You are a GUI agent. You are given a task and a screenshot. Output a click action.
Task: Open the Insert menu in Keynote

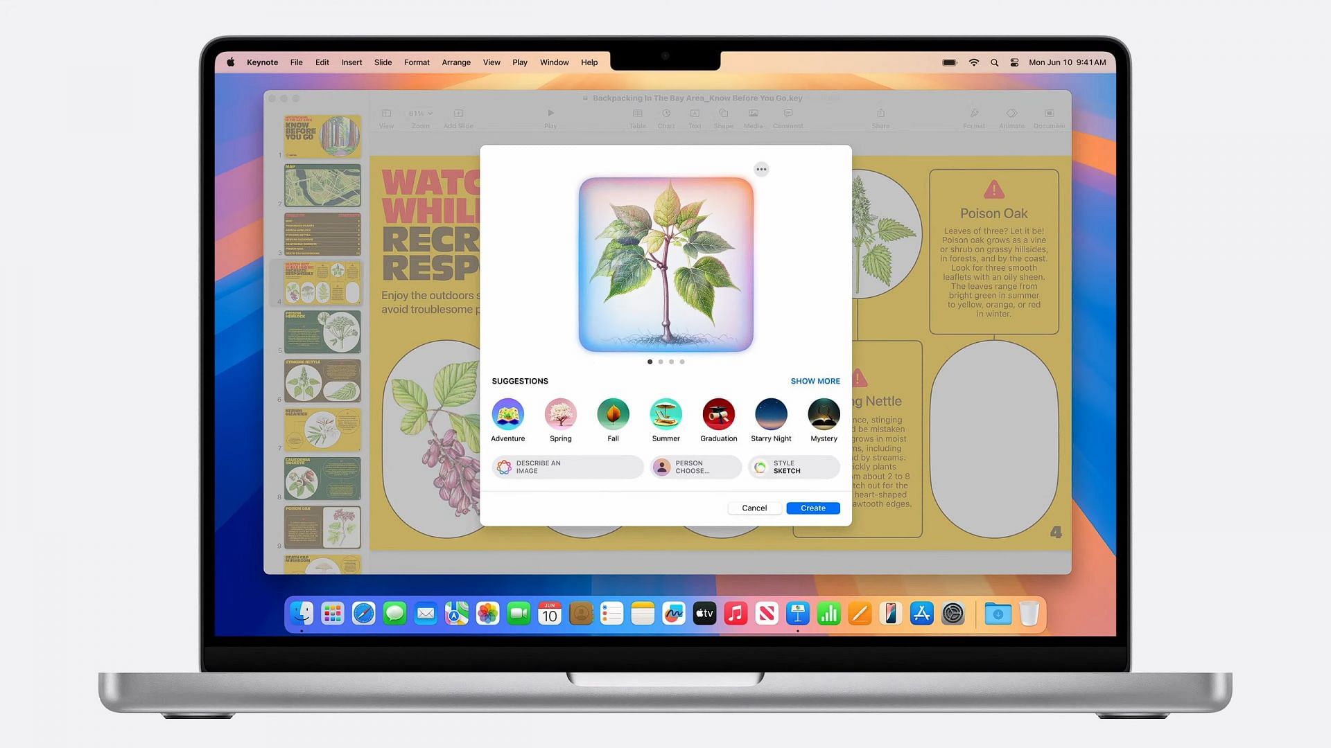tap(352, 62)
